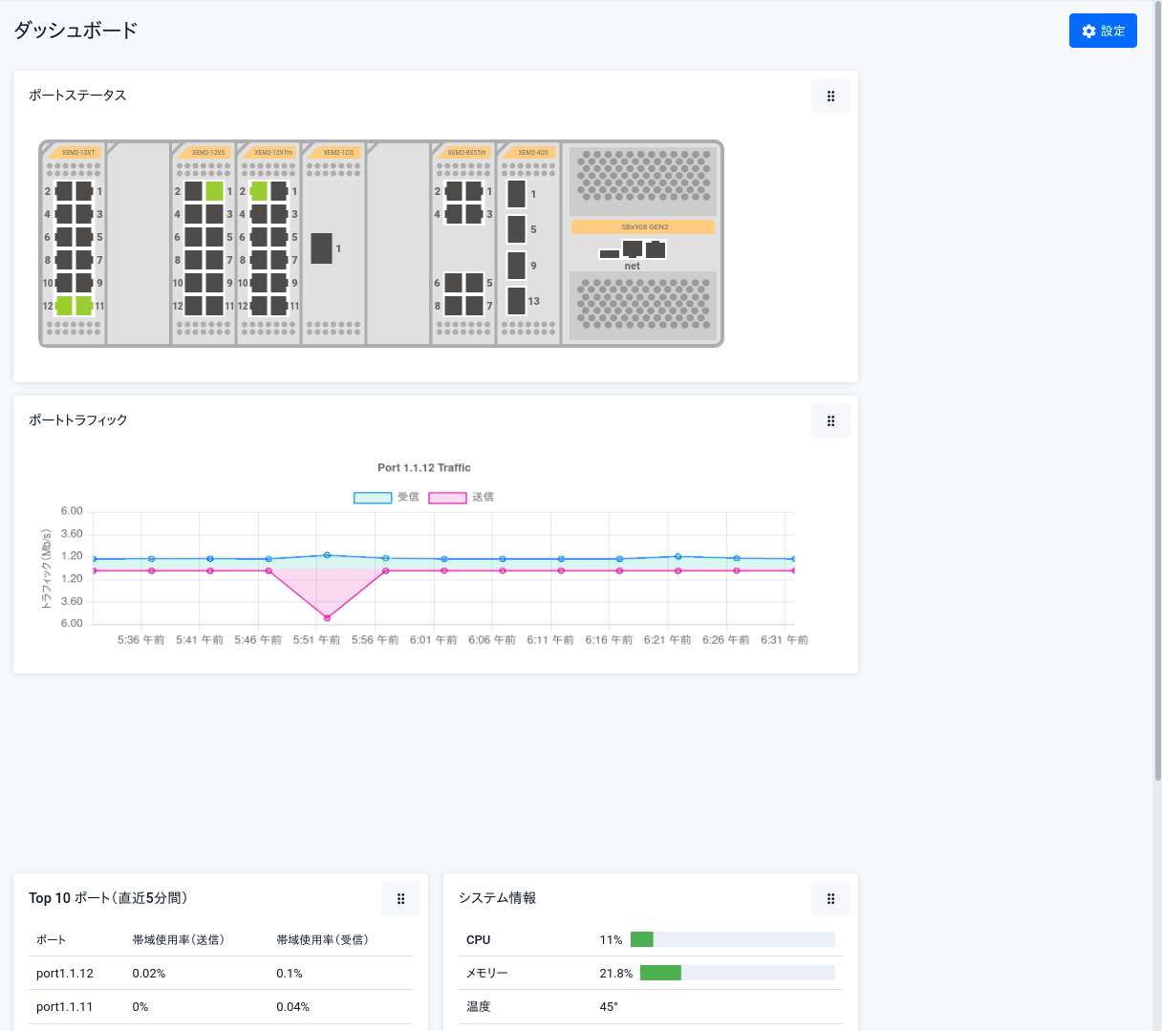Select green port 12 on the XEM2-12XT module
The image size is (1162, 1031).
(64, 306)
